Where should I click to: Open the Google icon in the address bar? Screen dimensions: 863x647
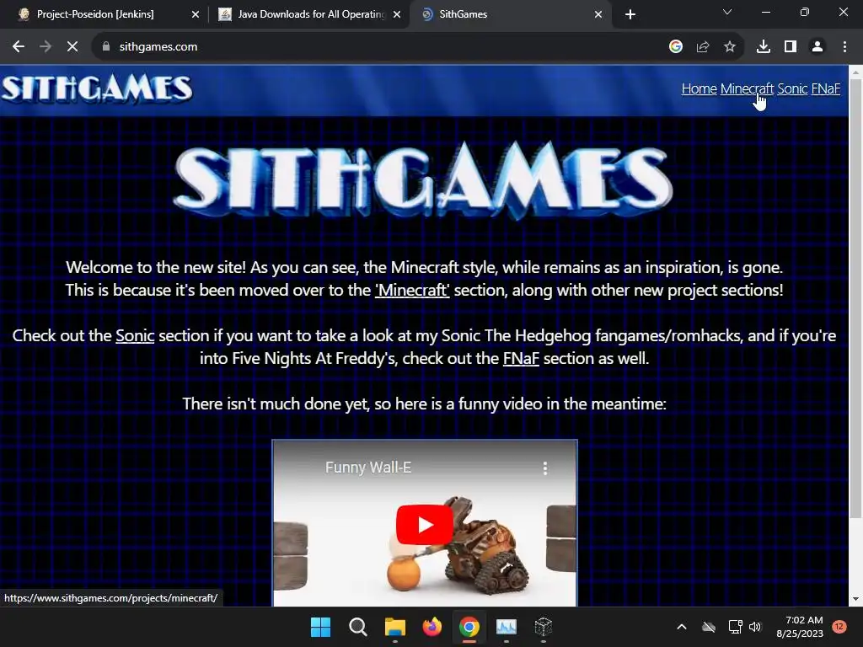point(676,47)
